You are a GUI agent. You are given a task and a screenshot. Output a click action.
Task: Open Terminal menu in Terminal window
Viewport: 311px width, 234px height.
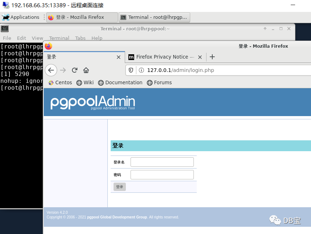tap(59, 38)
